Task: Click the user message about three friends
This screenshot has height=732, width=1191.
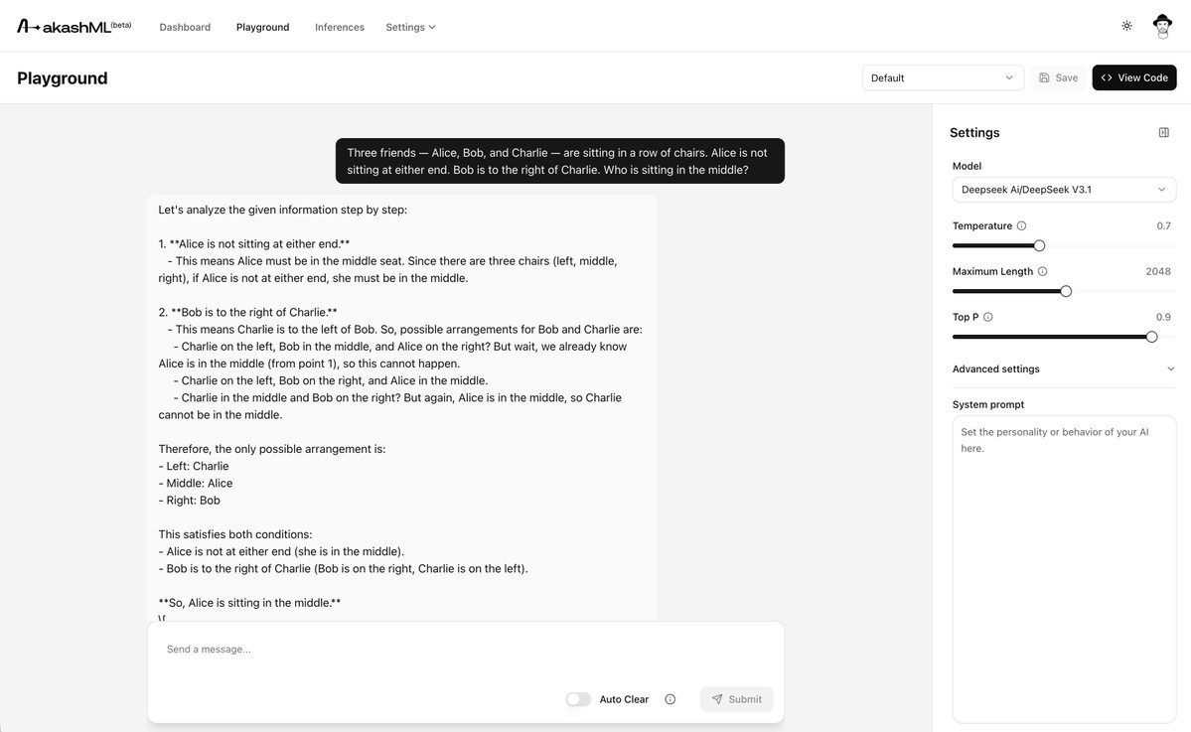Action: tap(560, 161)
